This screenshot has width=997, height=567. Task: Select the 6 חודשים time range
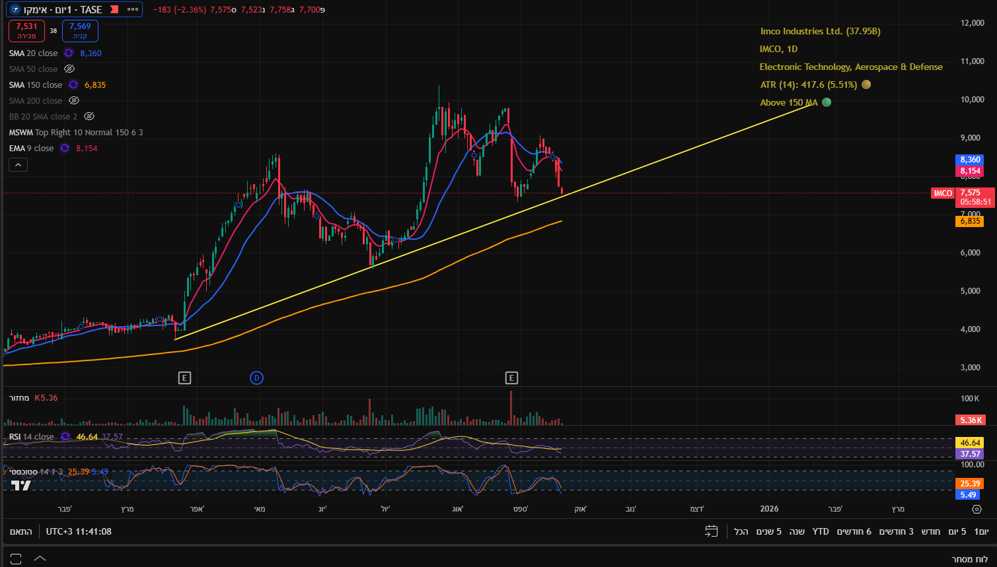point(854,531)
